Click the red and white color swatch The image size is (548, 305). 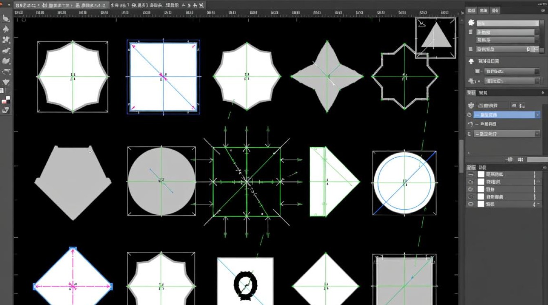6,100
